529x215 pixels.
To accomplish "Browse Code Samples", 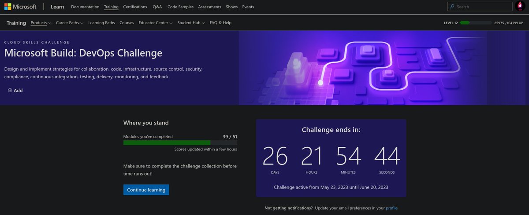I will (181, 7).
